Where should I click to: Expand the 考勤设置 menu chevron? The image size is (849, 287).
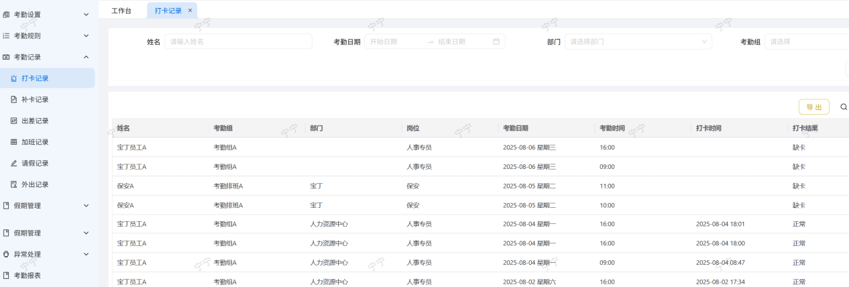click(x=86, y=14)
